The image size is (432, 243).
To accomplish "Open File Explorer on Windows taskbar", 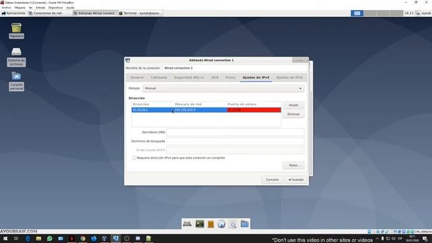I will (38, 238).
